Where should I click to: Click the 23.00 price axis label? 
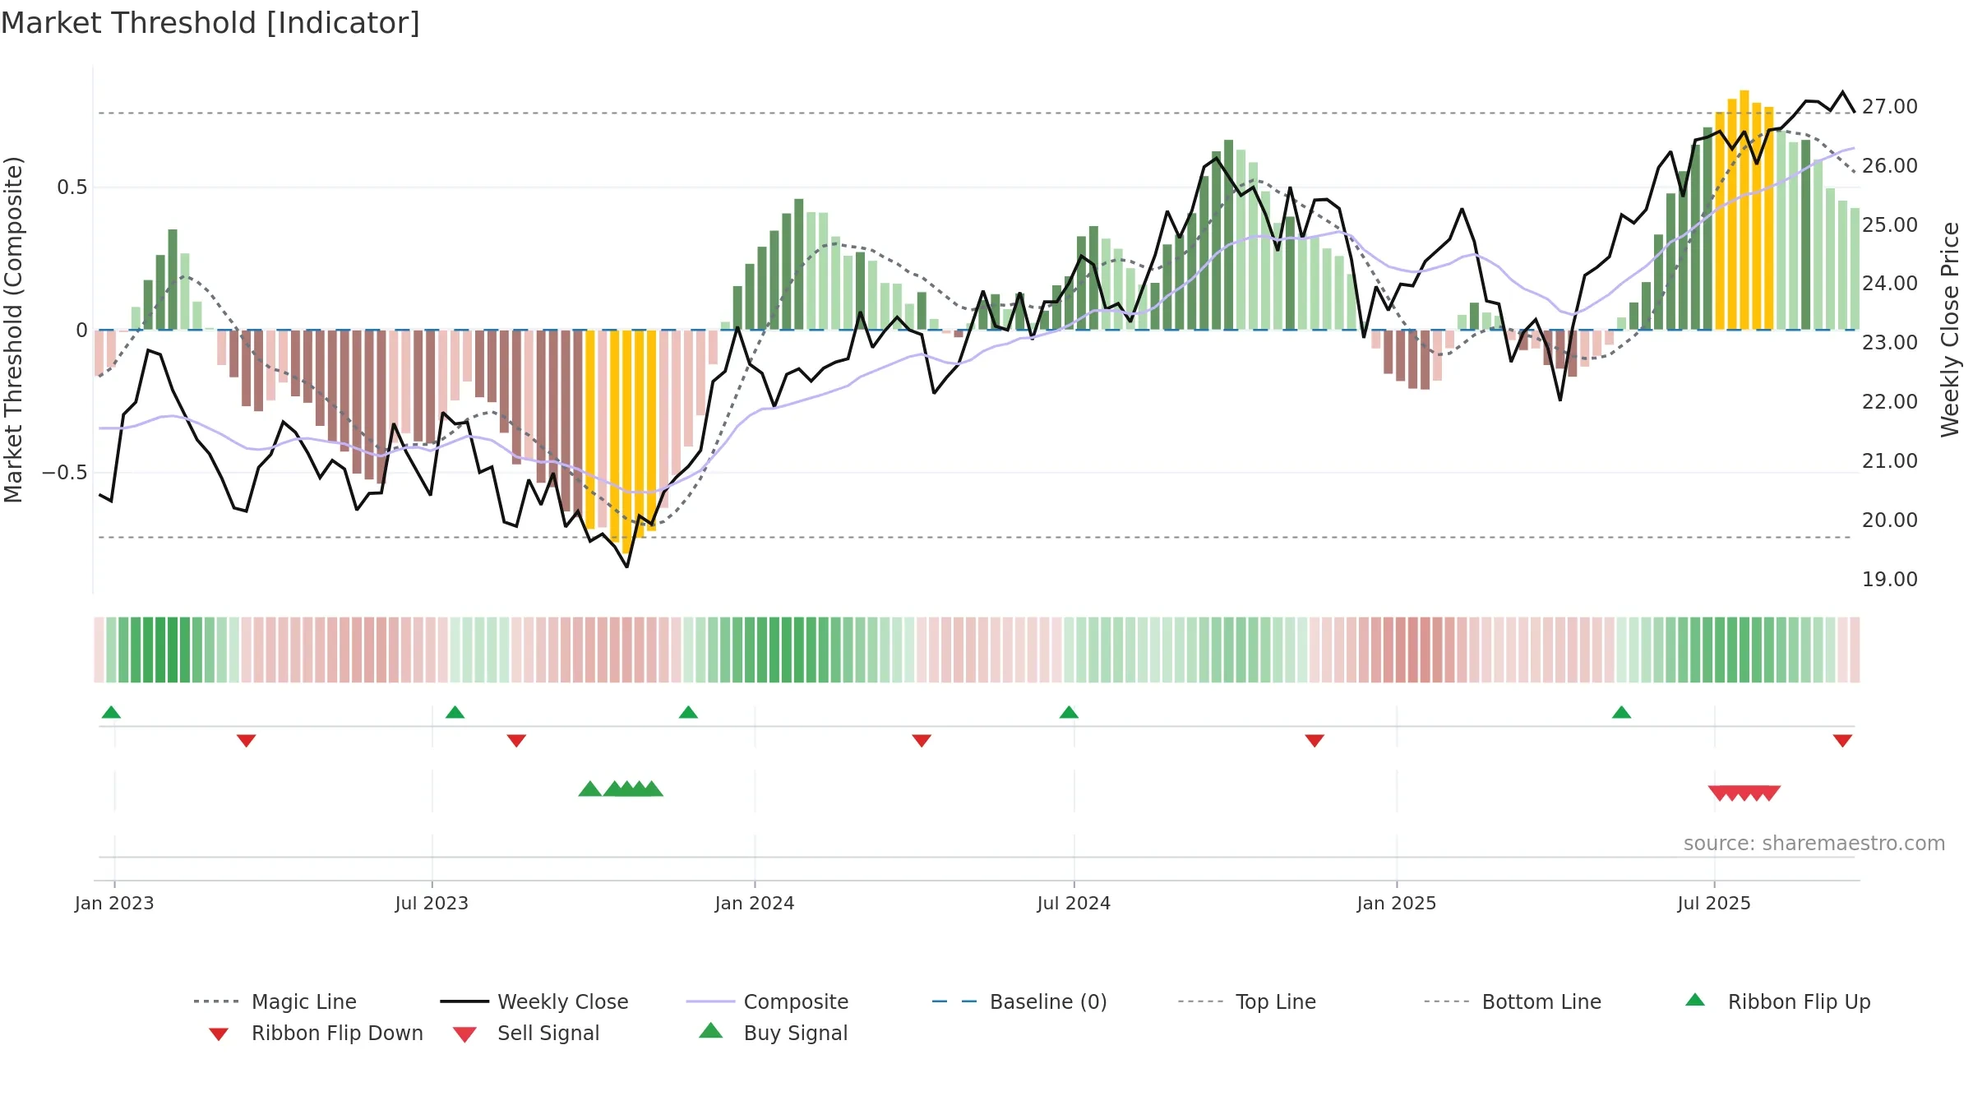coord(1890,343)
